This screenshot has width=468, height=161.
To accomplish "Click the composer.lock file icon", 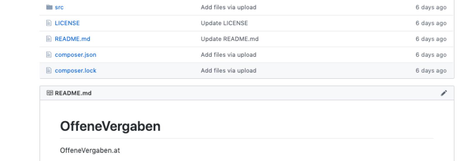I will point(49,70).
